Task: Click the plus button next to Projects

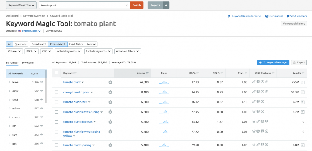Action: pos(166,5)
